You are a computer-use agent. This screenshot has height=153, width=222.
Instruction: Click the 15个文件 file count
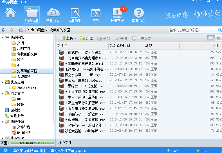coord(65,143)
